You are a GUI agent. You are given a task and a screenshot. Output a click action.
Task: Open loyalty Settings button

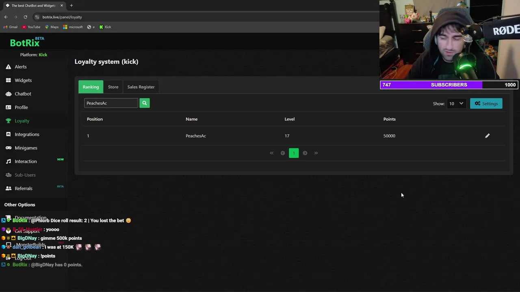(486, 103)
